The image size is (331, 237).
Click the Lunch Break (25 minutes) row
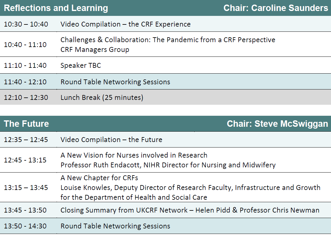(165, 97)
